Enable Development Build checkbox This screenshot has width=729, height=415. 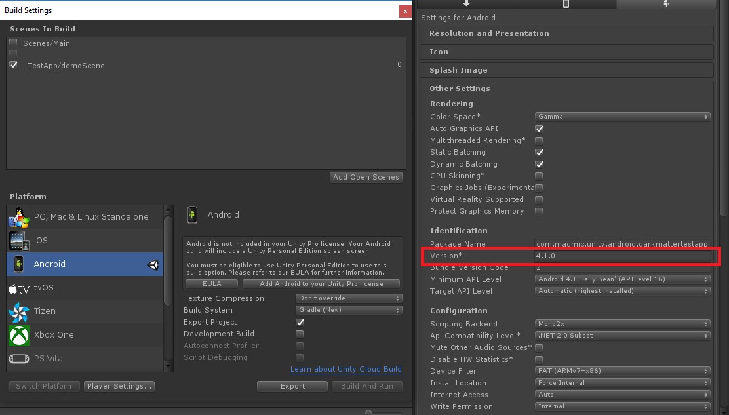point(300,334)
